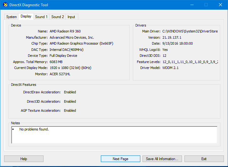This screenshot has height=167, width=228.
Task: Click the 'Full Display Device' value
Action: (x=63, y=56)
